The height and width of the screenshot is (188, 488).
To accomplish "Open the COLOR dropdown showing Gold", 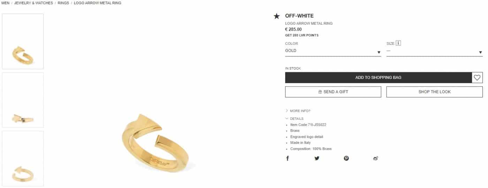I will click(x=333, y=51).
